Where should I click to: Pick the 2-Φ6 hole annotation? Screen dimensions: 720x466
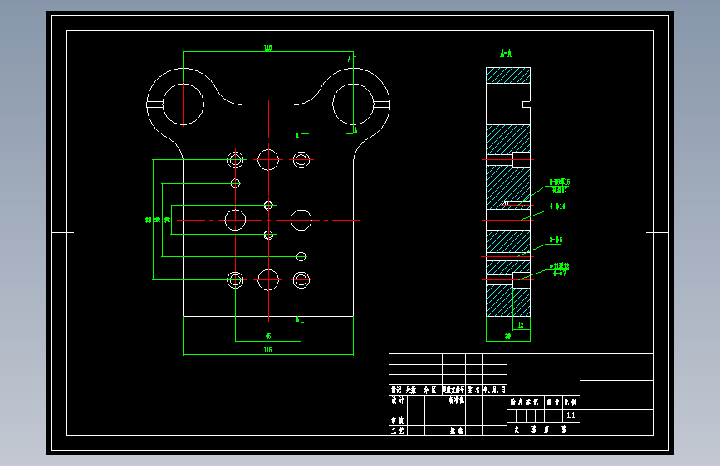[556, 240]
